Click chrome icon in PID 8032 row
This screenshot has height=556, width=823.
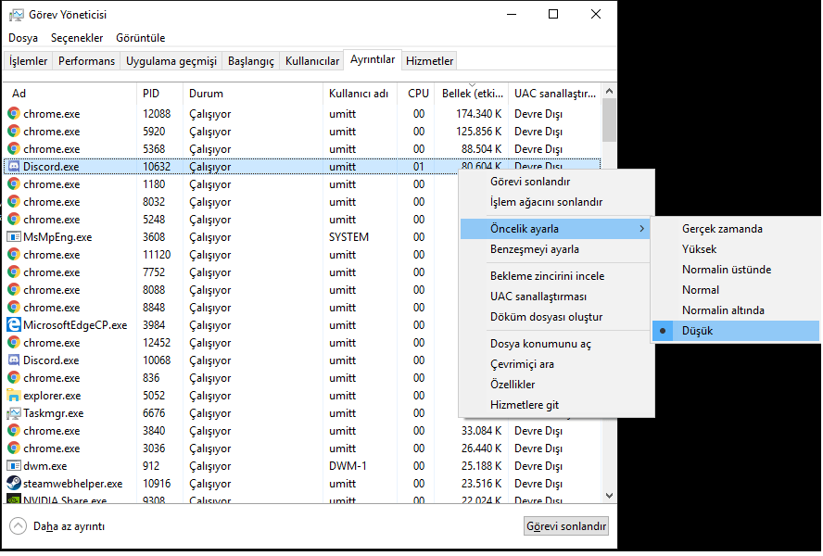pyautogui.click(x=14, y=202)
